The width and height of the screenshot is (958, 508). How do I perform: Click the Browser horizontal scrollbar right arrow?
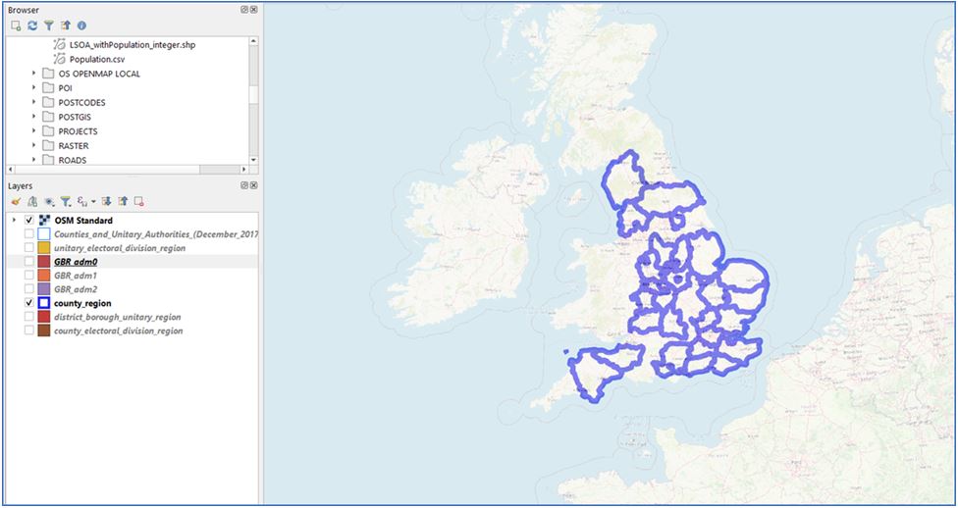click(x=244, y=169)
